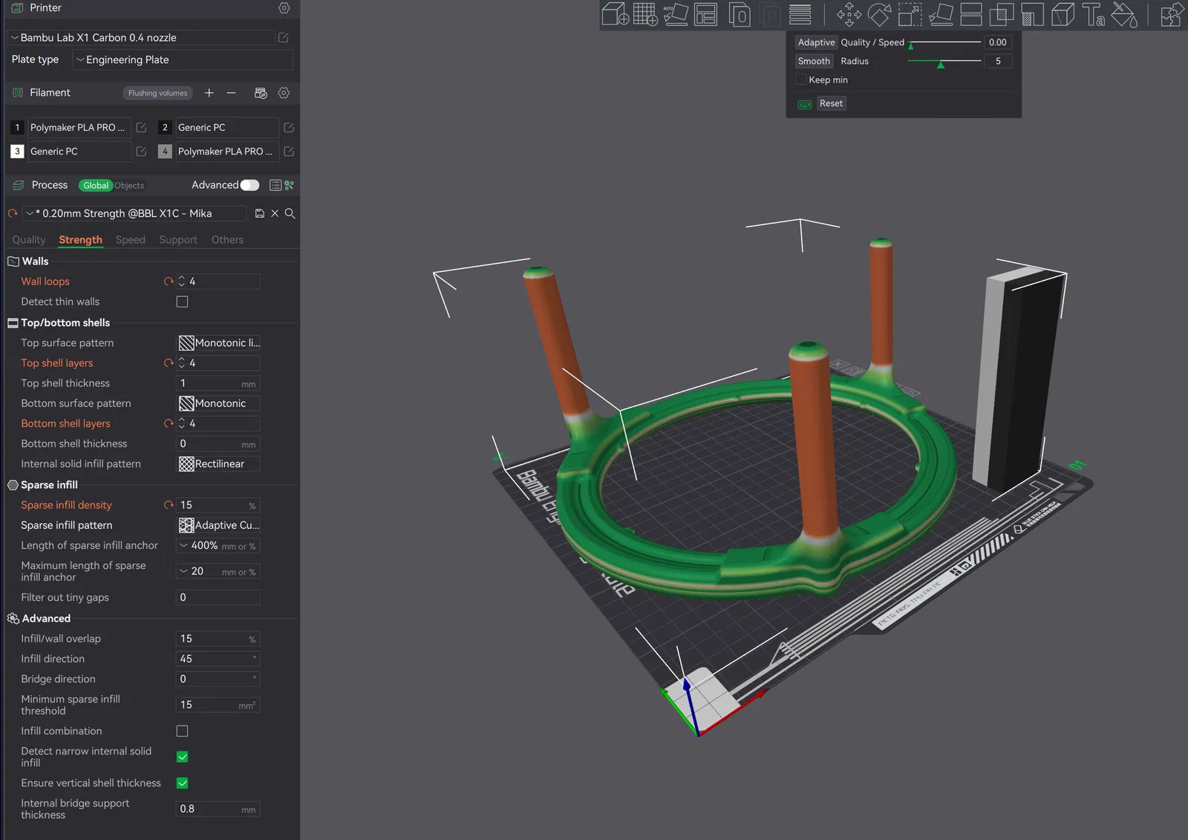The width and height of the screenshot is (1188, 840).
Task: Toggle the Advanced settings switch
Action: 250,185
